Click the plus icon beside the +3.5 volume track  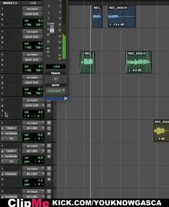pyautogui.click(x=49, y=134)
